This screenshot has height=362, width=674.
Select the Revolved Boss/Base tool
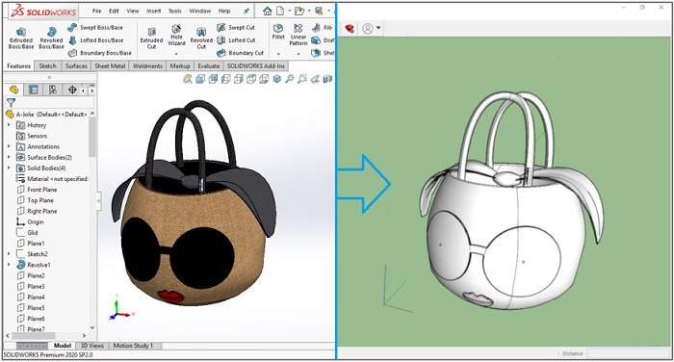point(51,38)
